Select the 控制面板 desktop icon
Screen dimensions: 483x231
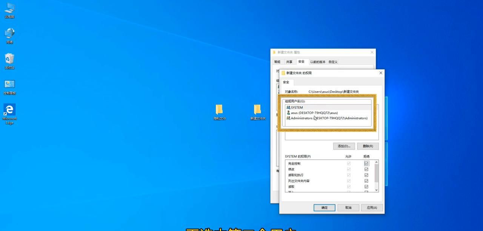coord(9,87)
